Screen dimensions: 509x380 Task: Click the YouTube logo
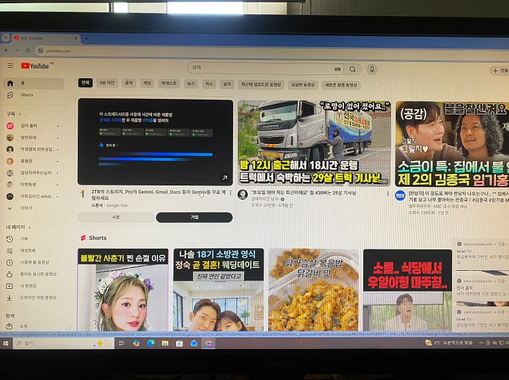(35, 66)
